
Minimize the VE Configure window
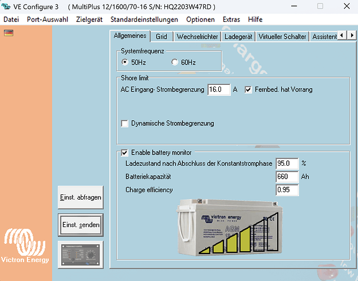(294, 6)
